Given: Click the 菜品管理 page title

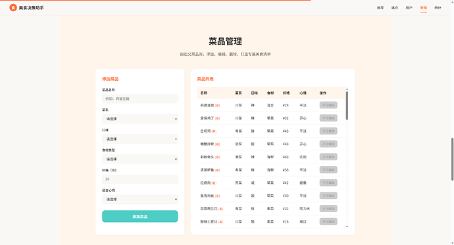Looking at the screenshot, I should 225,41.
